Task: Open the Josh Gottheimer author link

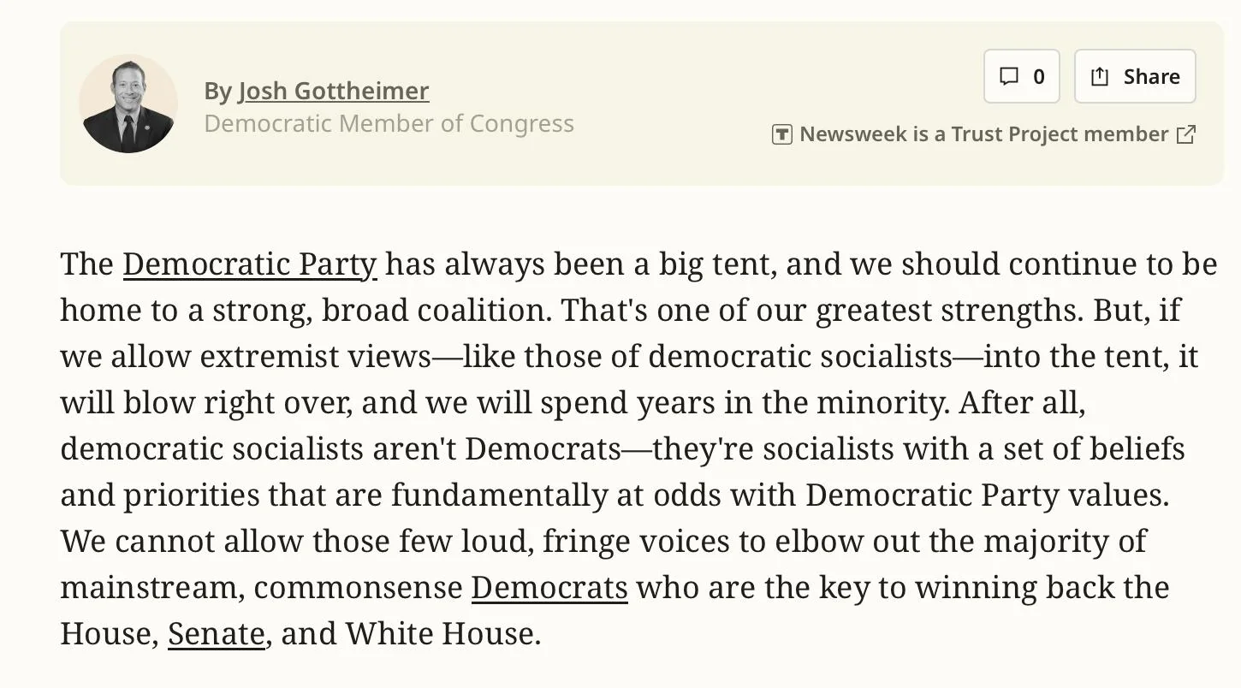Action: pyautogui.click(x=333, y=91)
